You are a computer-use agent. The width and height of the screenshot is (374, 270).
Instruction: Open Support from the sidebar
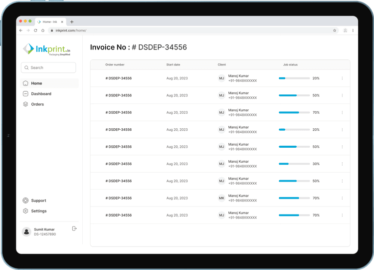[x=38, y=201]
